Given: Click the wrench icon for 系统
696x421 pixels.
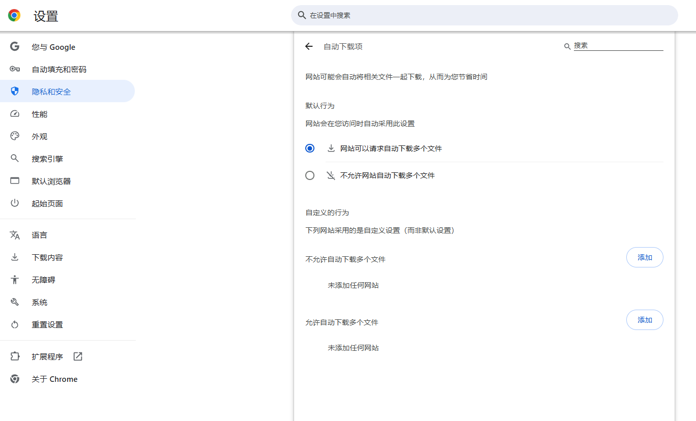Looking at the screenshot, I should [15, 302].
